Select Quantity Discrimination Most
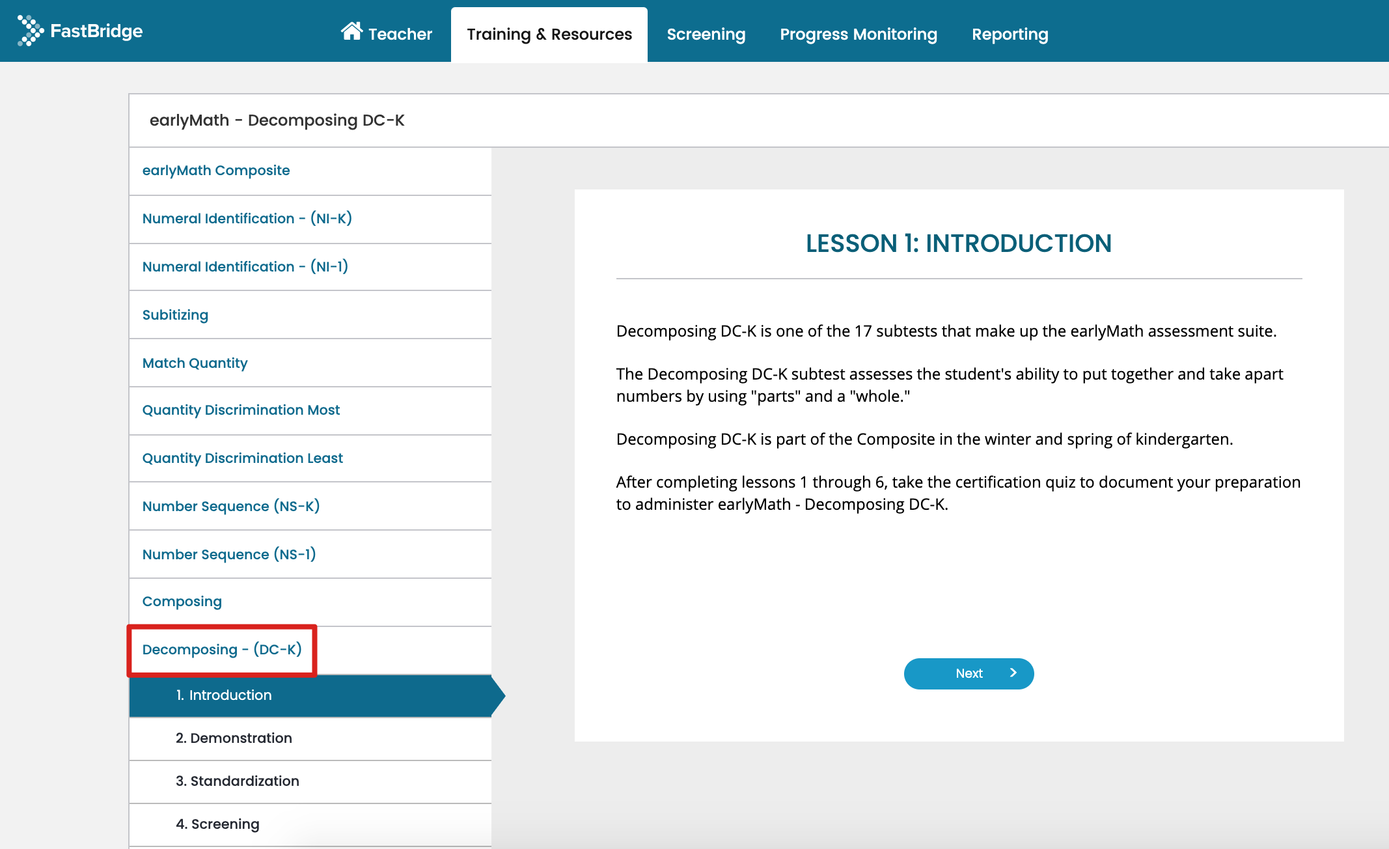This screenshot has height=849, width=1389. 310,410
